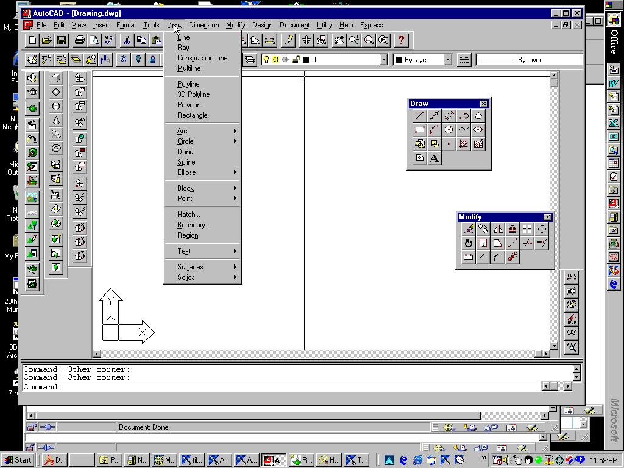Open the Dimension menu

[204, 25]
